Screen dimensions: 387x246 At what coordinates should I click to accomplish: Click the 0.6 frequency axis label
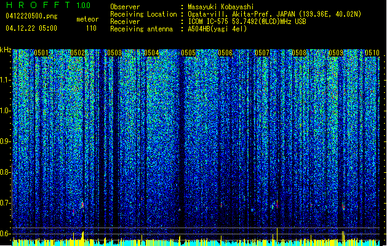pos(5,234)
